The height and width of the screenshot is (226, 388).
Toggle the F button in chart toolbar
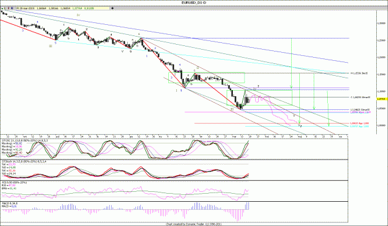(9, 8)
